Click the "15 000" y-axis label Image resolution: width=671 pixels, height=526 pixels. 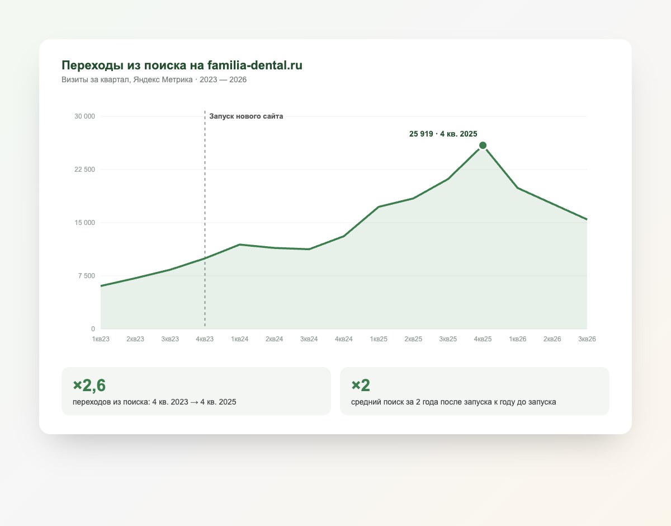[x=85, y=223]
